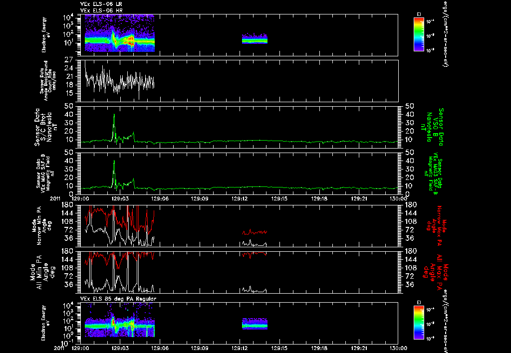Click the 'El' label above top color bar
Image resolution: width=511 pixels, height=353 pixels.
pyautogui.click(x=419, y=14)
